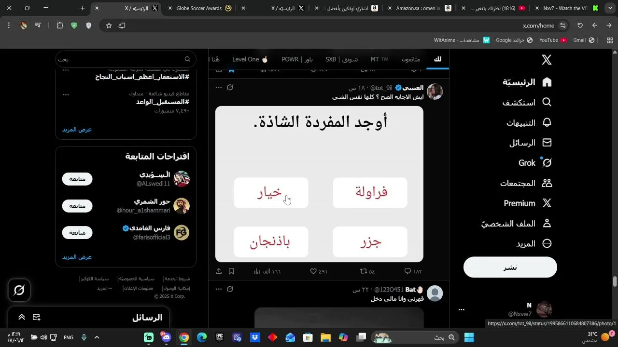The height and width of the screenshot is (347, 618).
Task: Open the YouTube bookmark
Action: [553, 40]
